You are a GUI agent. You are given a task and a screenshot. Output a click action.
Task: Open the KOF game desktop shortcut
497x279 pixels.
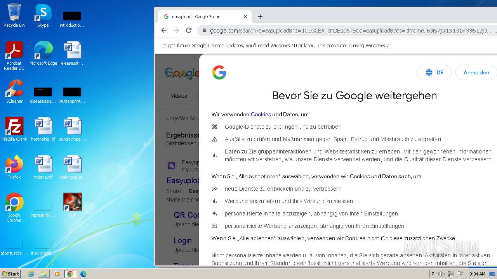pos(72,205)
